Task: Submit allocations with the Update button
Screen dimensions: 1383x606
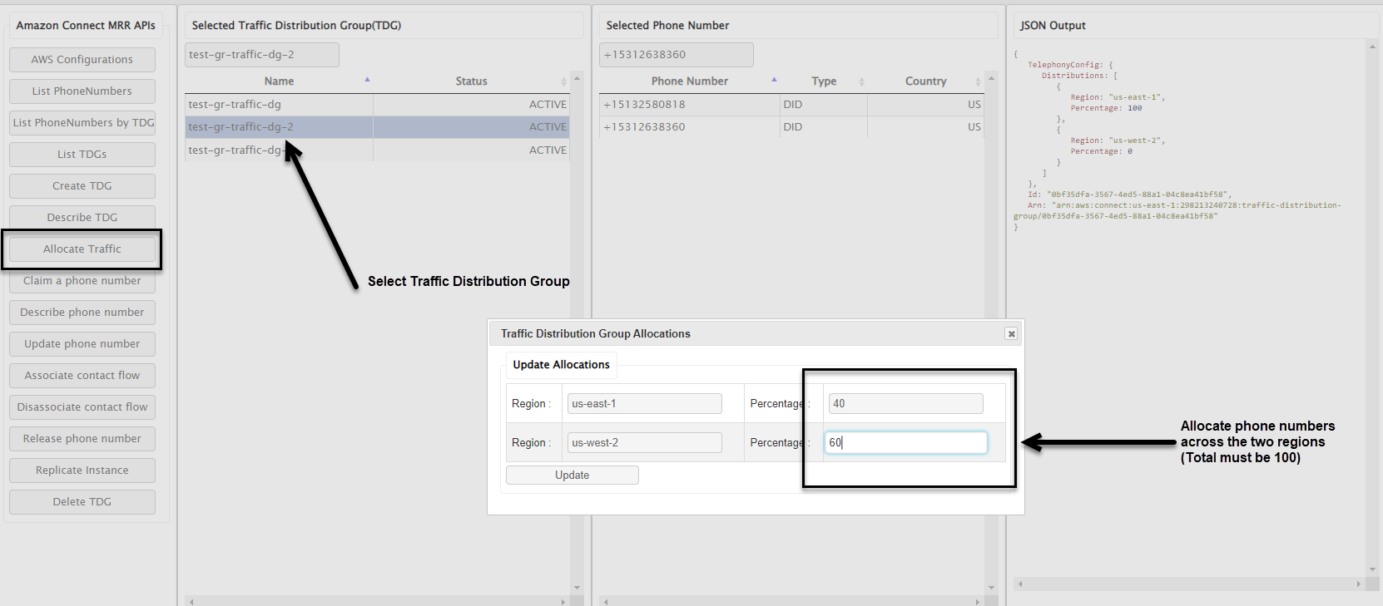Action: point(573,475)
